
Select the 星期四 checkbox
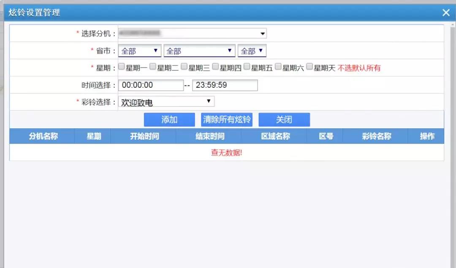pos(215,67)
